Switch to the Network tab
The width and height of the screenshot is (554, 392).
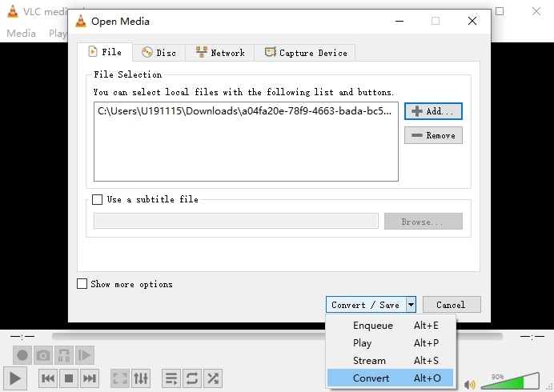pos(220,53)
